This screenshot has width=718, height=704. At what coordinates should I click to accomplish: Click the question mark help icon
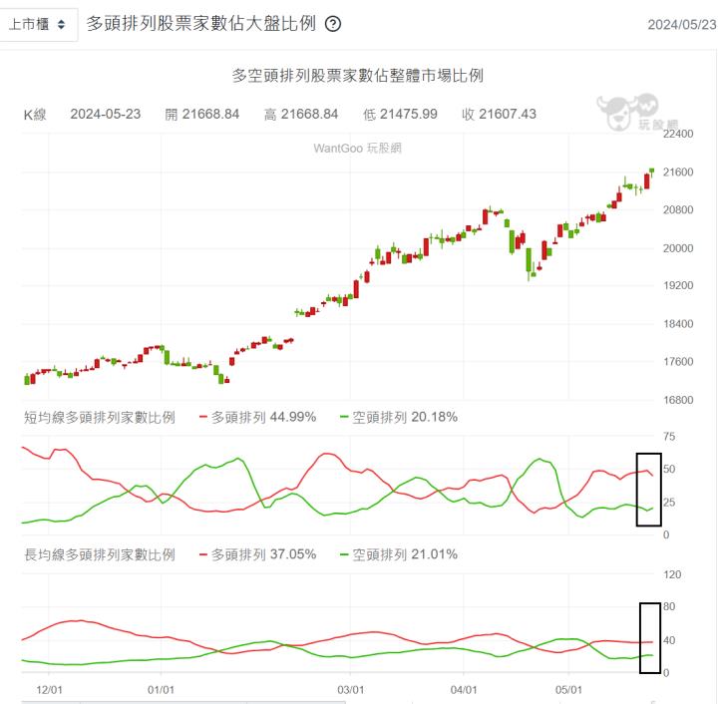(x=333, y=24)
